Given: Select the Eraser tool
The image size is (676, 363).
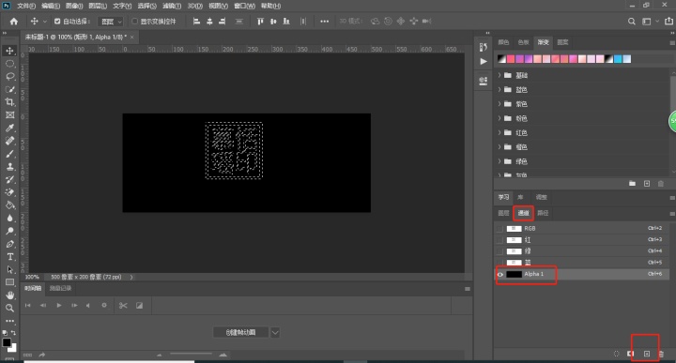Looking at the screenshot, I should [9, 192].
